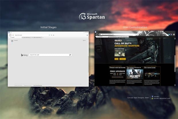This screenshot has height=119, width=178.
Task: Open the second inactive tab in light browser
Action: tap(26, 37)
